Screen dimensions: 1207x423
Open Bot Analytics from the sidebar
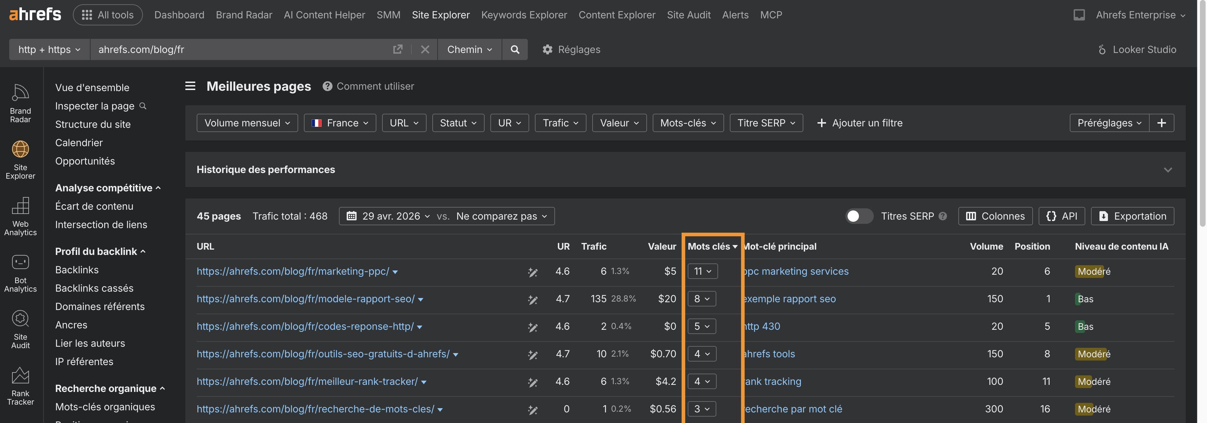coord(20,273)
